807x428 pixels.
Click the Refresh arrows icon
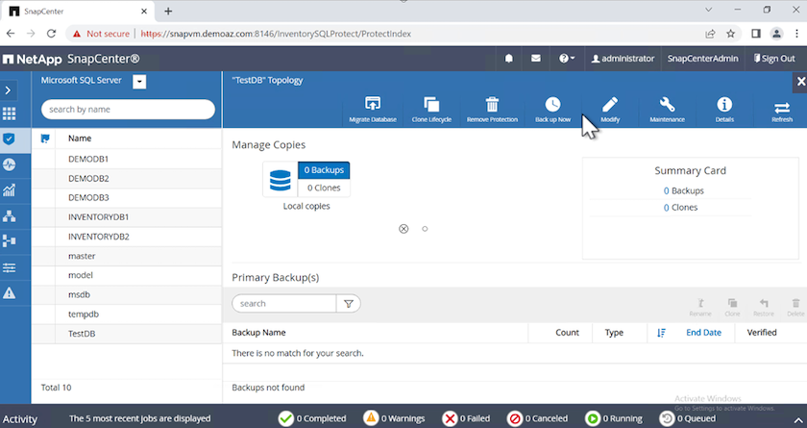pyautogui.click(x=782, y=107)
